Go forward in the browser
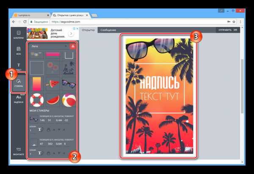This screenshot has height=174, width=254. [19, 22]
